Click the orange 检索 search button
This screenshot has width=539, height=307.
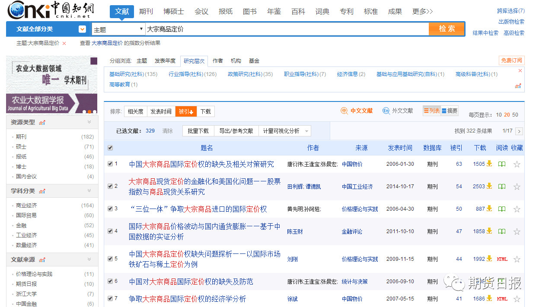click(x=447, y=28)
